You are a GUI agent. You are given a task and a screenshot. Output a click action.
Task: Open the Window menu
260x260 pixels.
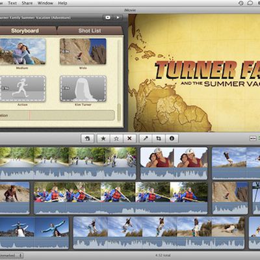click(x=45, y=3)
